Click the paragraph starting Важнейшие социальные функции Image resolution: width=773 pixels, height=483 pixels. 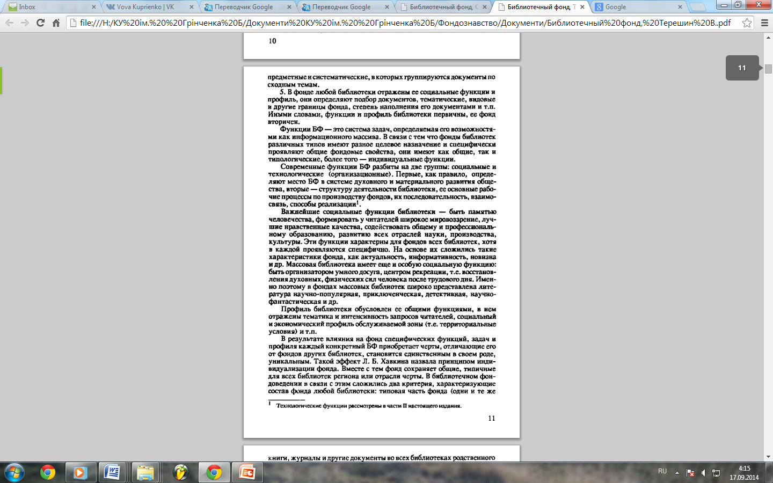click(x=382, y=257)
